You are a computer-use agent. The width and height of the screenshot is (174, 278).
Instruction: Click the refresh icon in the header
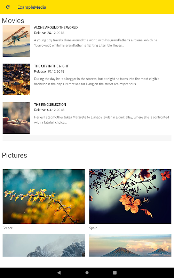(x=8, y=7)
